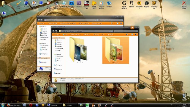The width and height of the screenshot is (190, 107).
Task: Go back in the wallpaper window
Action: (53, 31)
